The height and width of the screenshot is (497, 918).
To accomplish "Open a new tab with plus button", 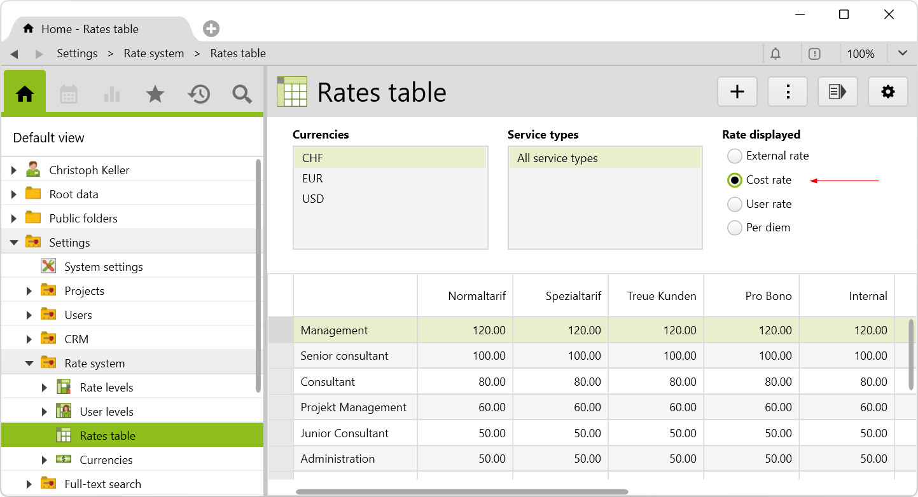I will [x=211, y=29].
